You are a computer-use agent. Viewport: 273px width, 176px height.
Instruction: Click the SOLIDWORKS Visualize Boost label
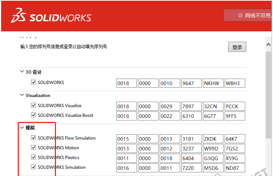[65, 115]
